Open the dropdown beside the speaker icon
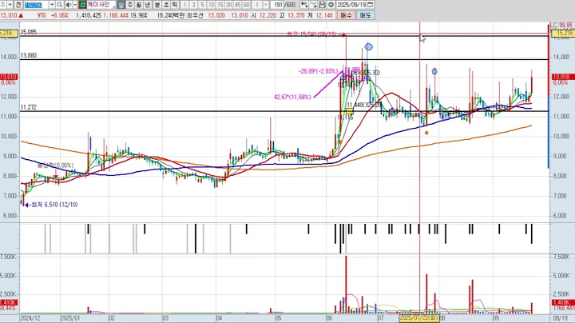 [75, 5]
